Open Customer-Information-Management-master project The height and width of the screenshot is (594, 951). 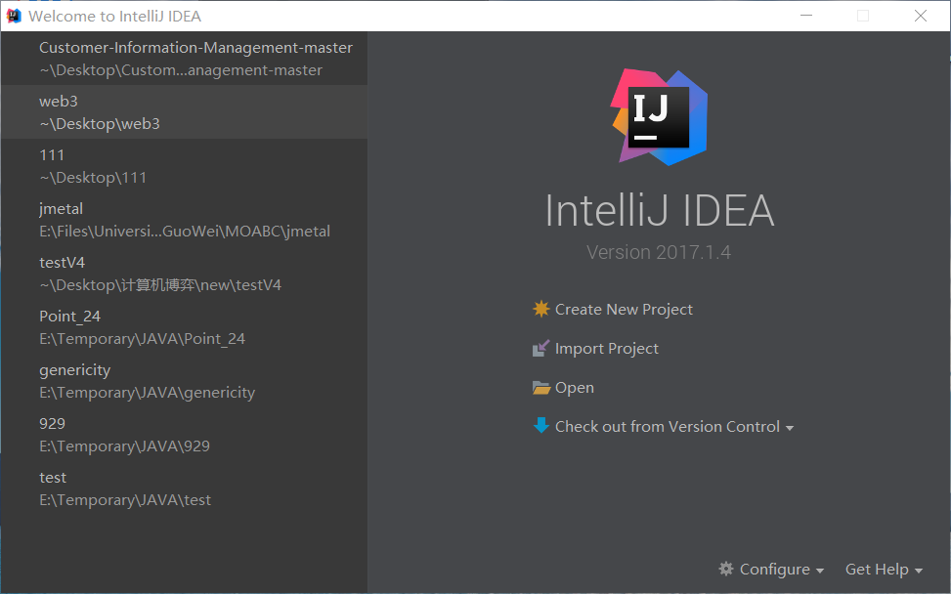(185, 59)
